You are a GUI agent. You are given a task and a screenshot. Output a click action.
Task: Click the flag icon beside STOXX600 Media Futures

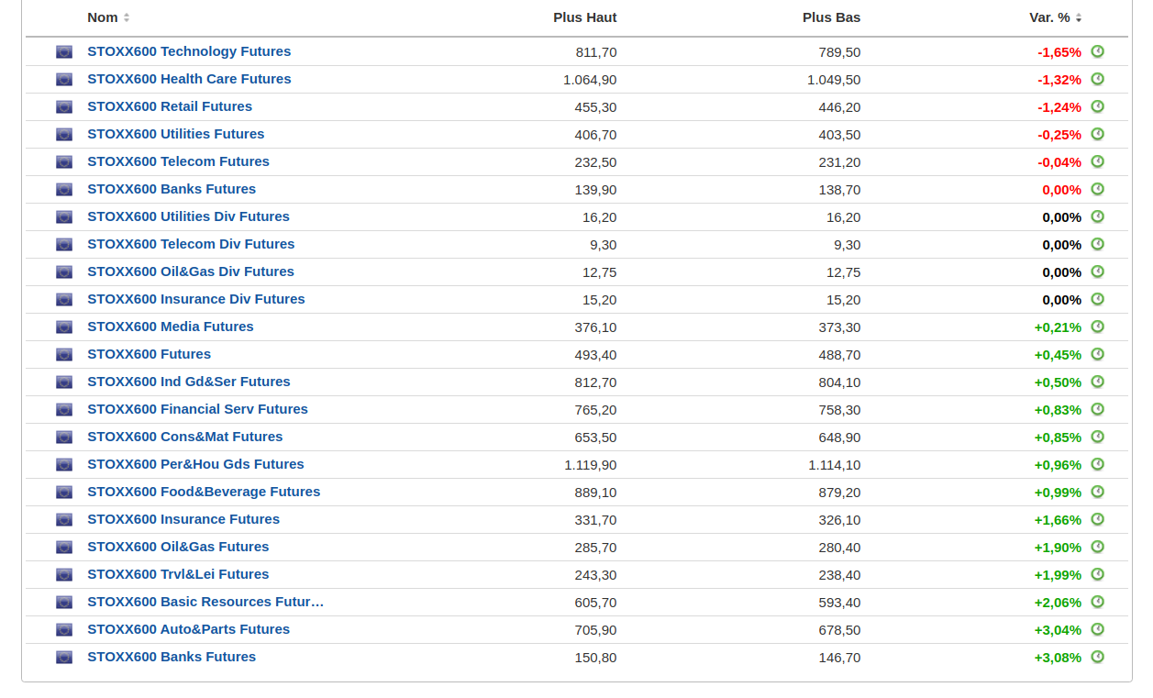click(64, 327)
